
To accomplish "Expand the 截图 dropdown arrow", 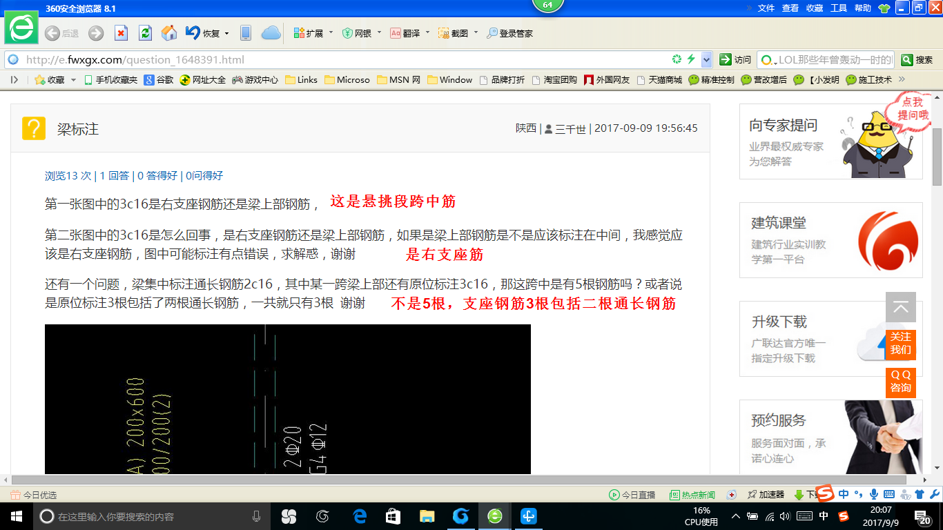I will (x=476, y=33).
